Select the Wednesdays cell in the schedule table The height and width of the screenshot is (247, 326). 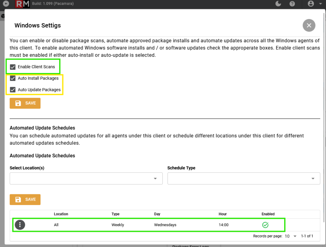click(165, 225)
